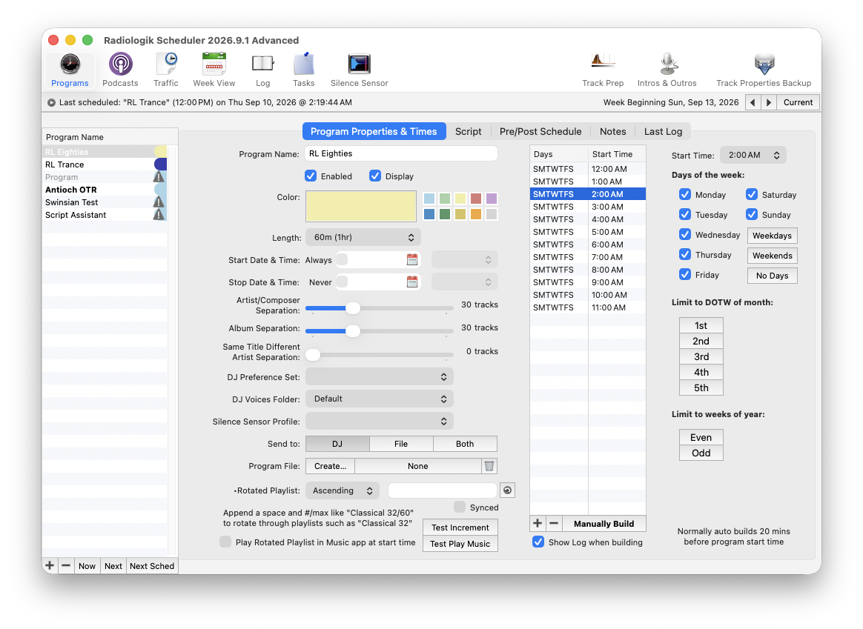Open the Programs toolbar section
This screenshot has height=629, width=863.
(x=70, y=70)
